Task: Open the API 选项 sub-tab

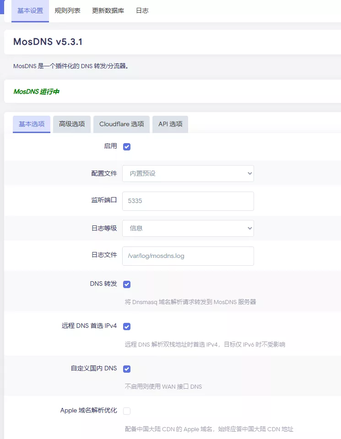Action: point(170,124)
